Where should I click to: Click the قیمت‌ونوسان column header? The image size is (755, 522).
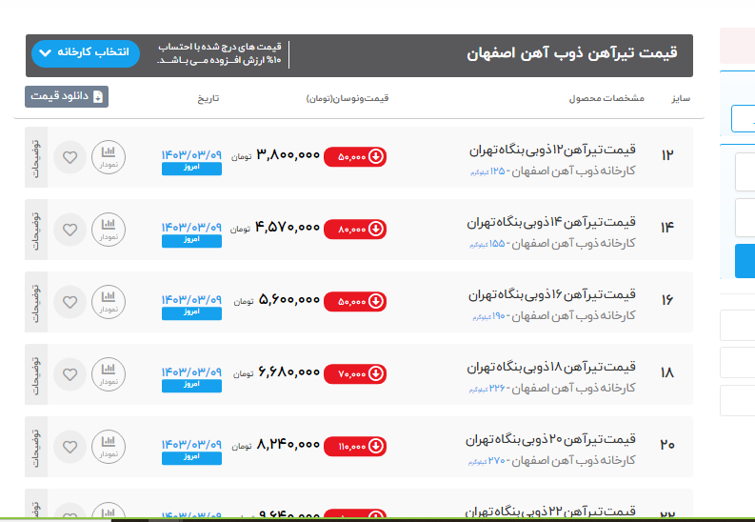pos(348,98)
